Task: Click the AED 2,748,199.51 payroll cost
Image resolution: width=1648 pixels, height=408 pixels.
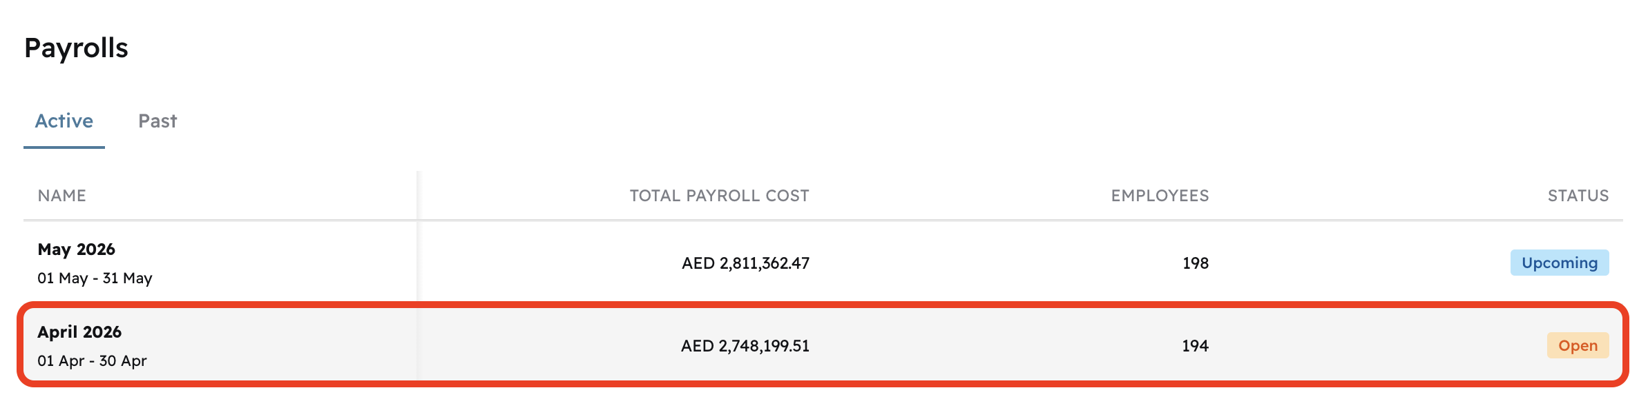Action: 745,346
